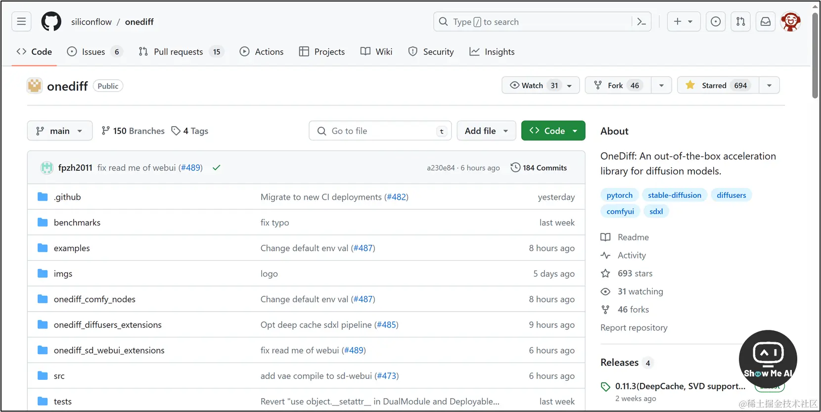Open the Security tab

tap(431, 51)
